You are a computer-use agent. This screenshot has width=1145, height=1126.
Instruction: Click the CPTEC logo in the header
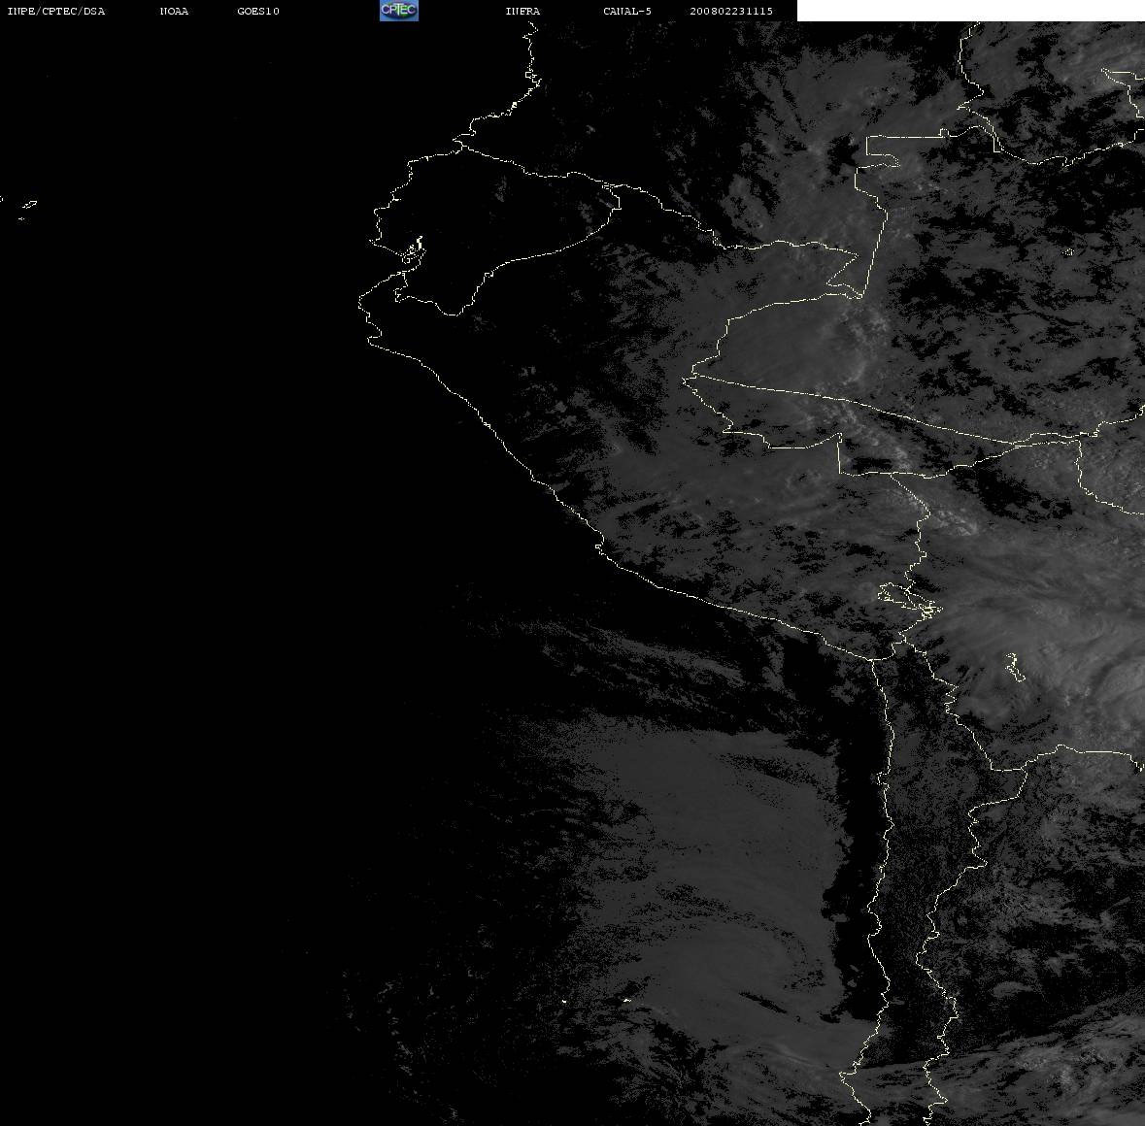399,11
